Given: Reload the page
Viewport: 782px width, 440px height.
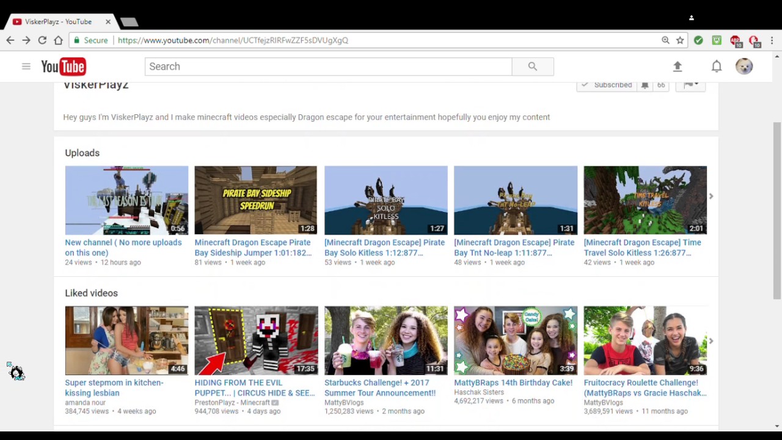Looking at the screenshot, I should (x=42, y=40).
